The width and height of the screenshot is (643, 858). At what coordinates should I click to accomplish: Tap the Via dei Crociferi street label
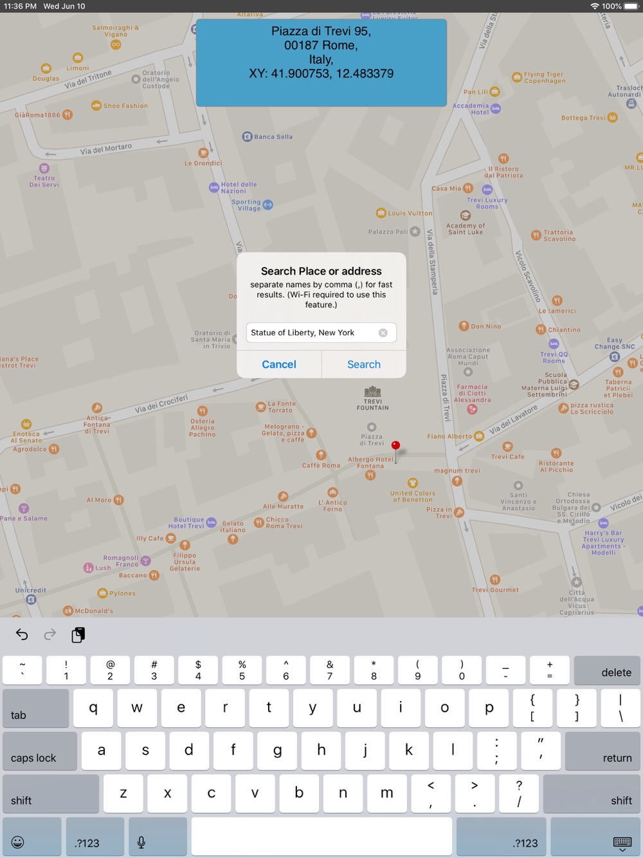161,403
